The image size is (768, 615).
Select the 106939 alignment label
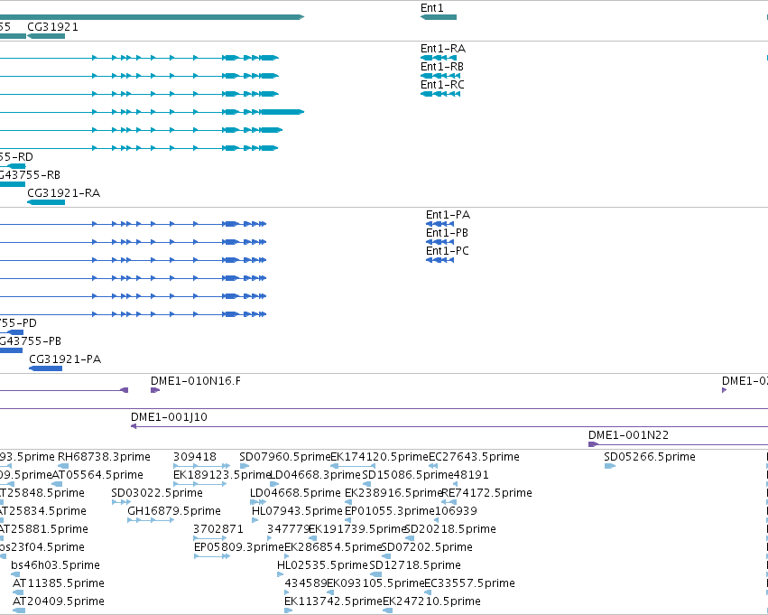[456, 511]
